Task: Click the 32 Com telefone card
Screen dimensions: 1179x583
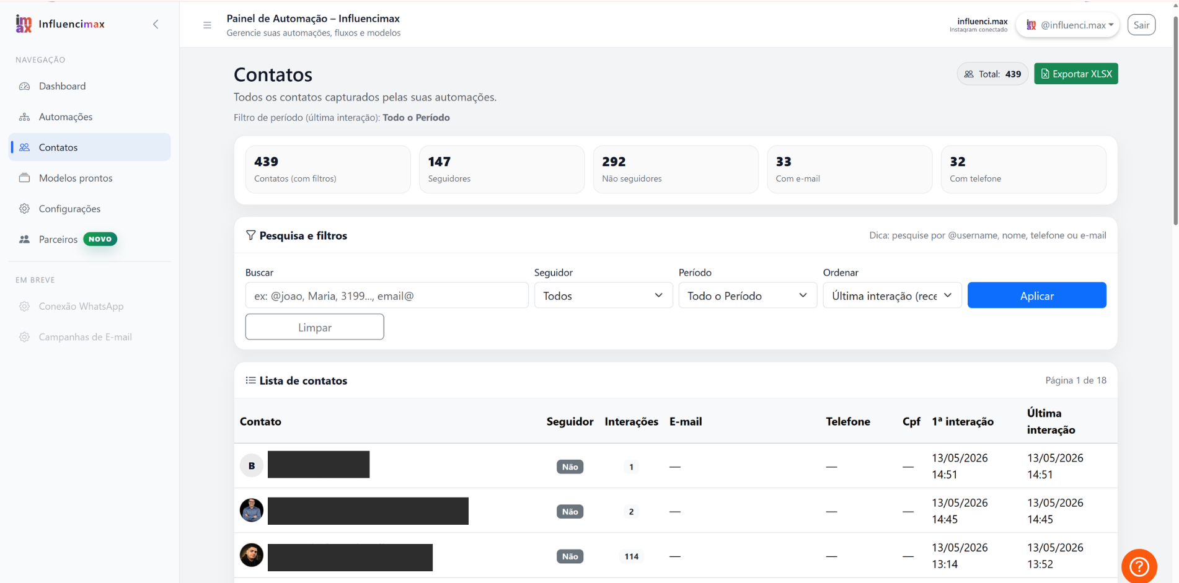Action: [x=1023, y=169]
